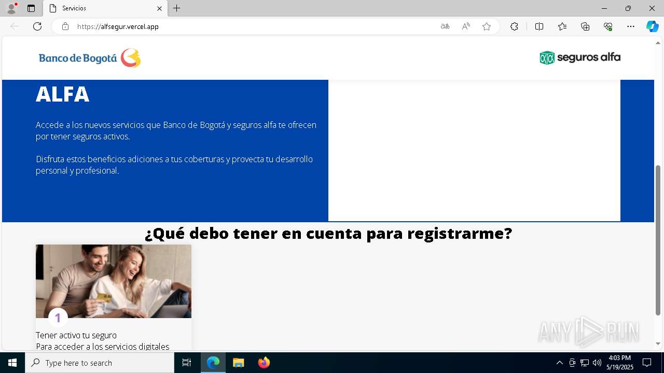Open Browser essentials icon

[608, 26]
